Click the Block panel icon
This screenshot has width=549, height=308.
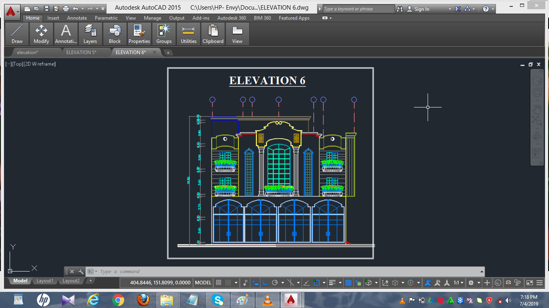115,34
